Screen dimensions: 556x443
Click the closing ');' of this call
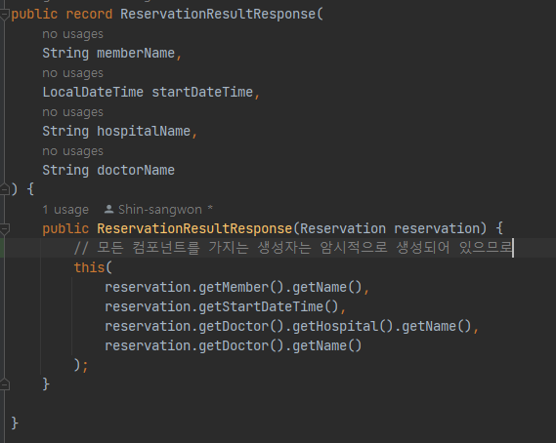click(81, 365)
